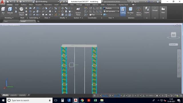Switch to the Mesh ribbon tab
Screen dimensions: 183x103
coord(31,5)
